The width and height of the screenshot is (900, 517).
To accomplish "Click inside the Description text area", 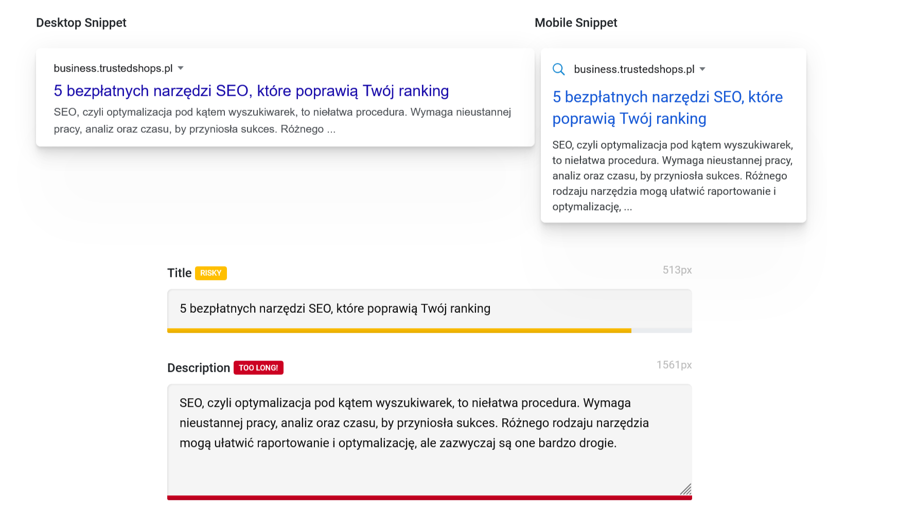I will tap(429, 440).
